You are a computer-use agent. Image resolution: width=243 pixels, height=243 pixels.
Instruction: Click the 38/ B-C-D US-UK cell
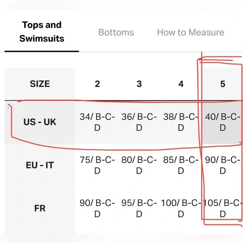pos(181,122)
